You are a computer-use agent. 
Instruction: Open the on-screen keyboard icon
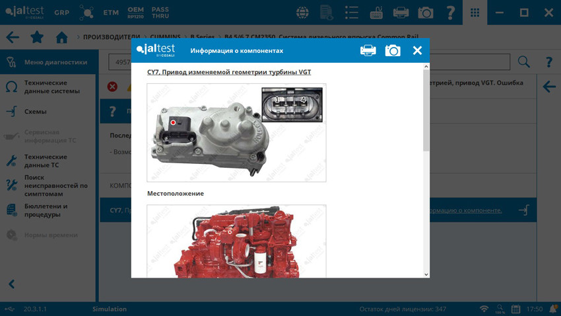376,13
